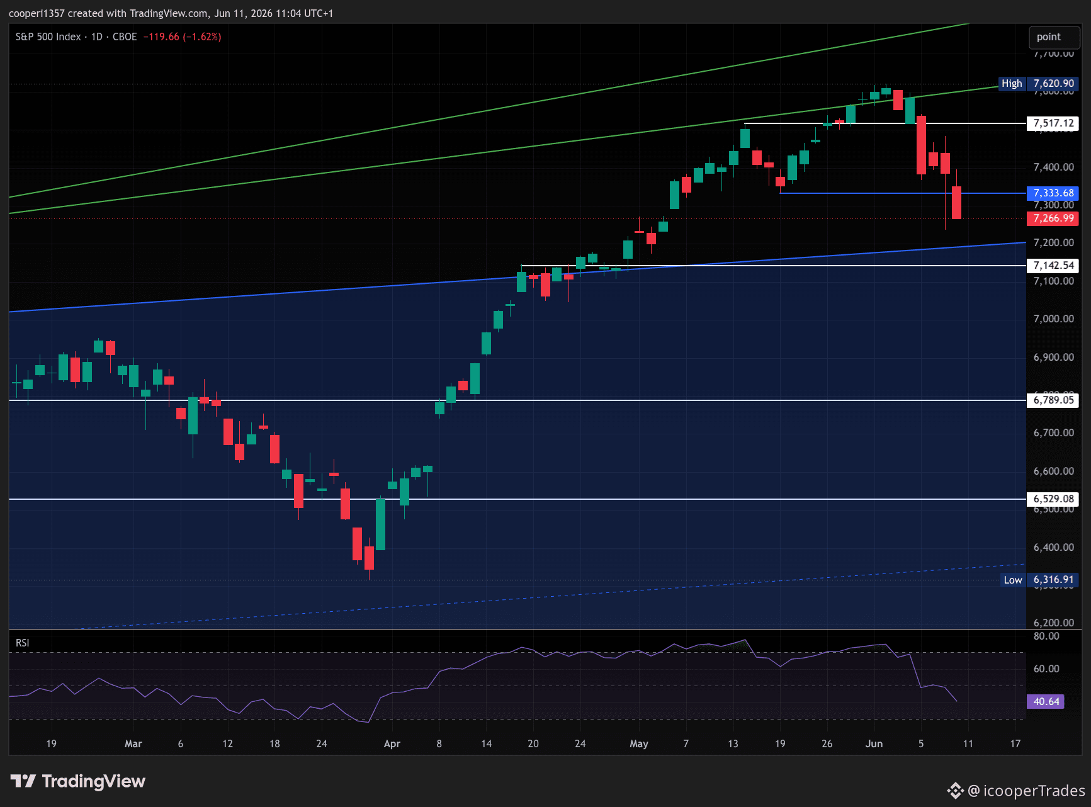This screenshot has width=1091, height=807.
Task: Click the Jun label on the time axis
Action: (x=874, y=743)
